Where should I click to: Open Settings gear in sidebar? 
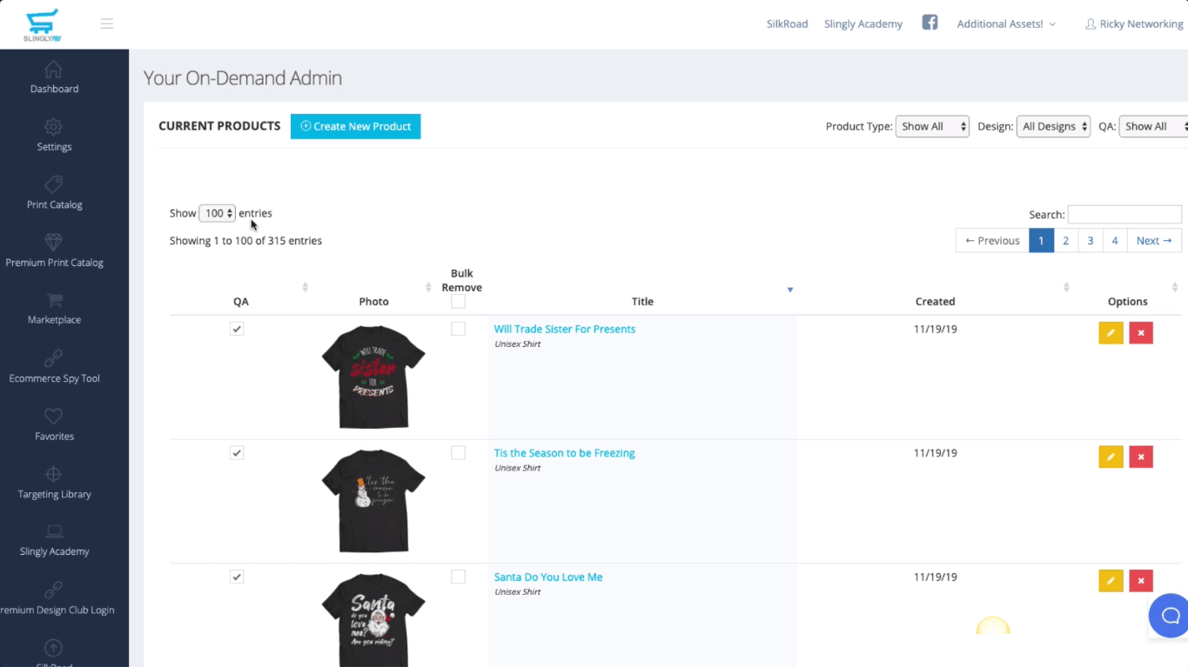pos(53,127)
